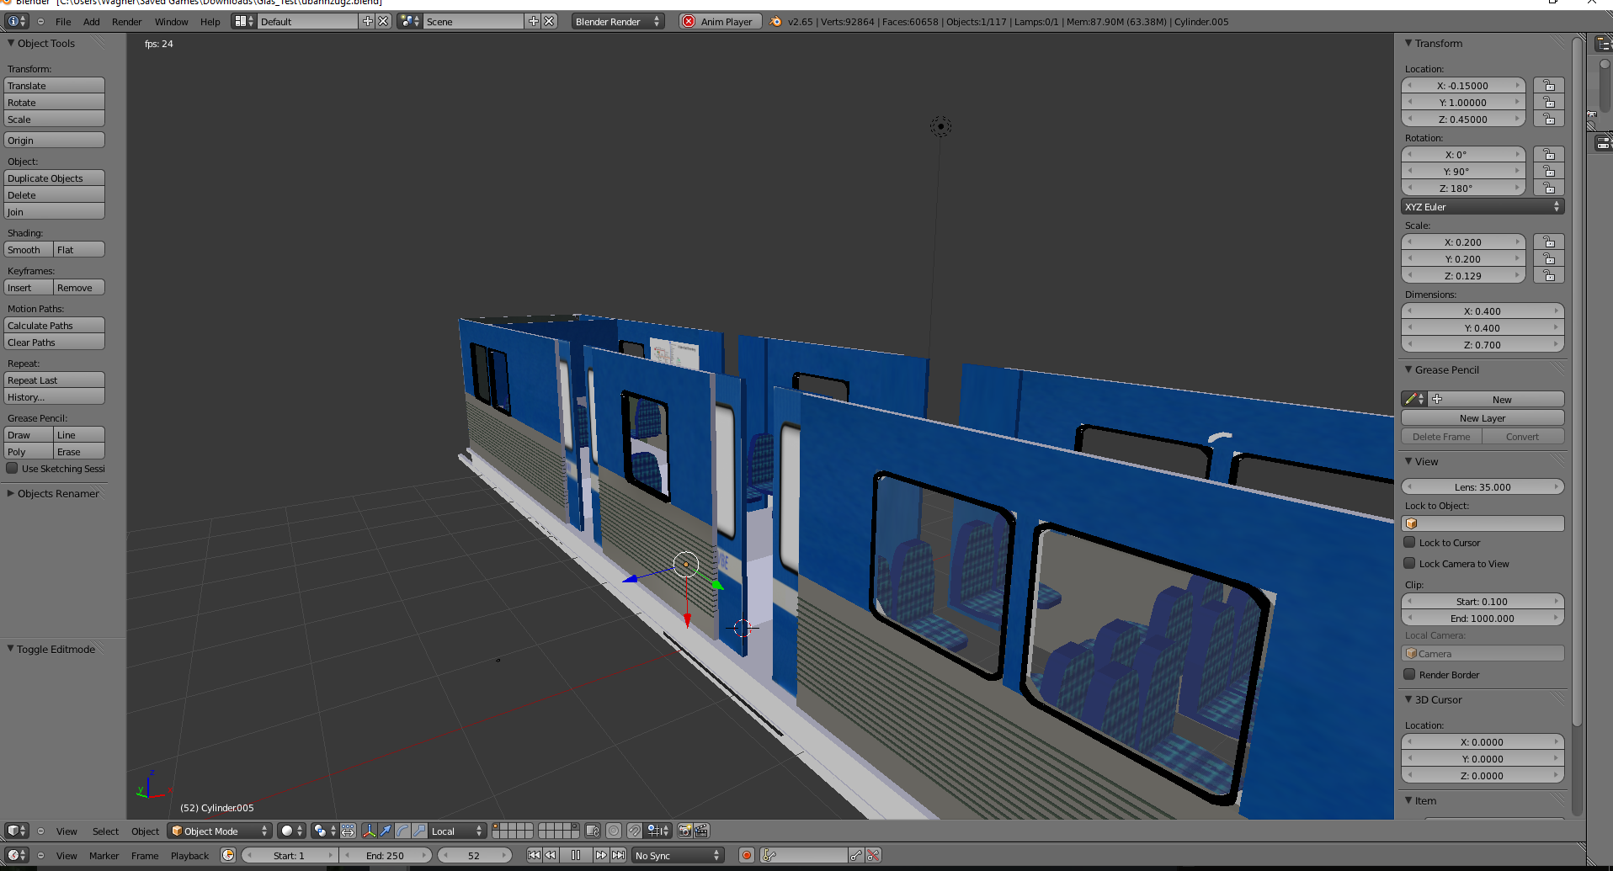1613x871 pixels.
Task: Enable the rotate manipulator arc icon
Action: click(x=402, y=831)
